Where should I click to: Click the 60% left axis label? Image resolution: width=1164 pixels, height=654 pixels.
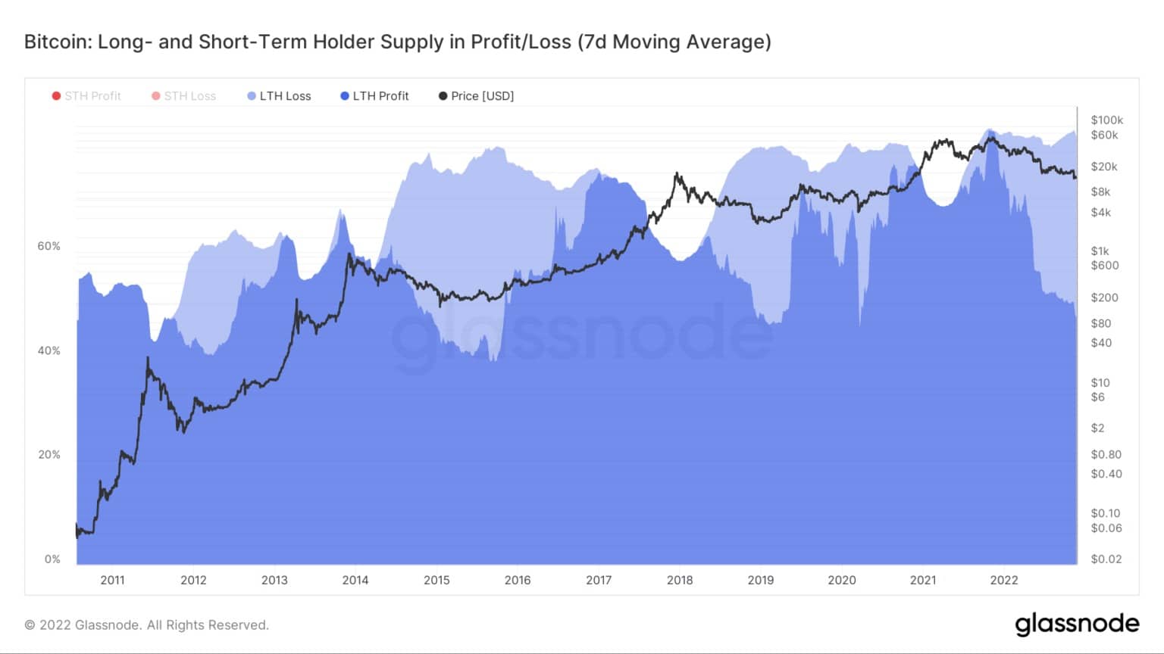tap(48, 246)
